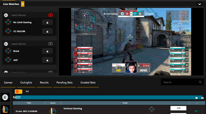
Task: Click the locked odds for AGF
Action: [47, 60]
